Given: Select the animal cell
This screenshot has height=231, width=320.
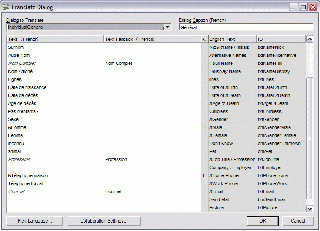Looking at the screenshot, I should tap(55, 151).
